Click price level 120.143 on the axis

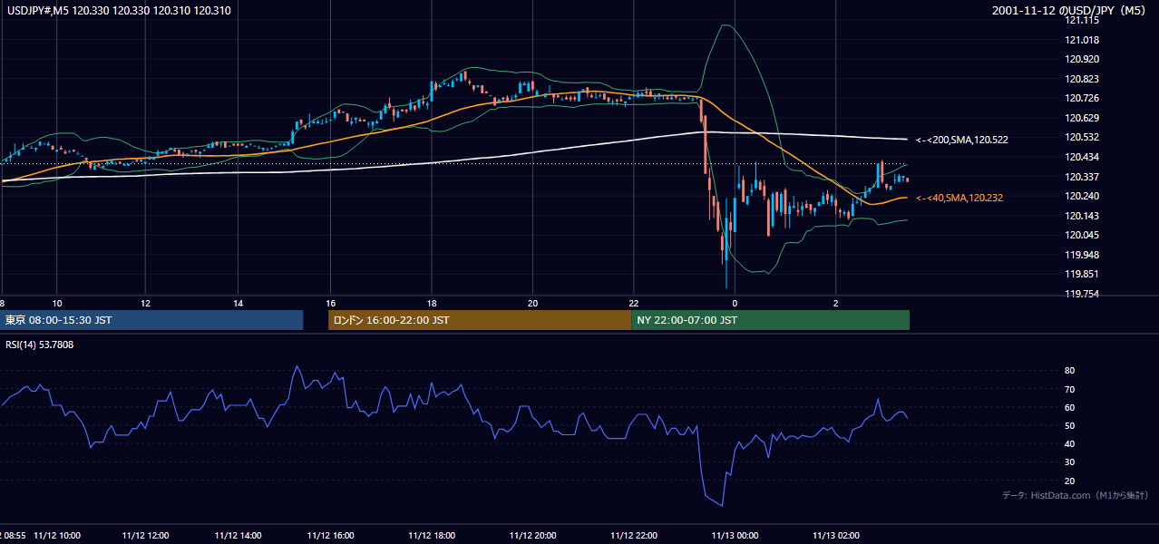(x=1082, y=216)
